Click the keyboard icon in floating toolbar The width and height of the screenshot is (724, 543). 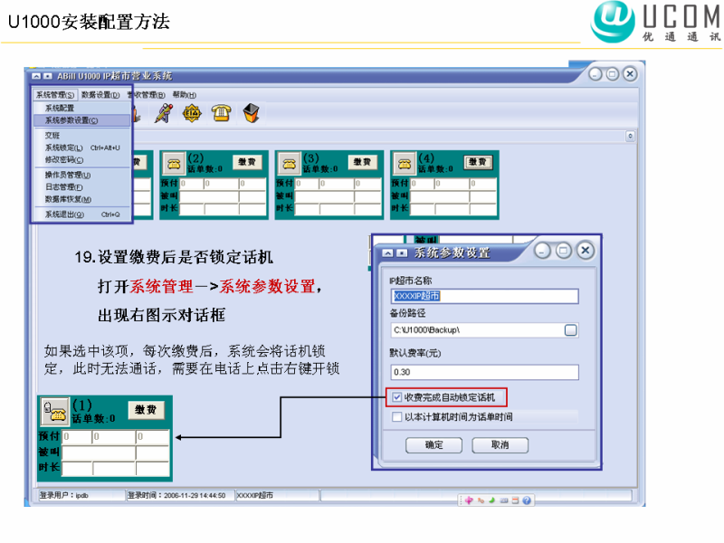pos(504,500)
